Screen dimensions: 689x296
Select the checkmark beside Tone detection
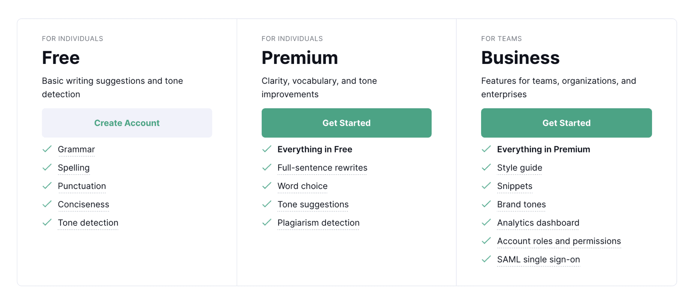pos(47,222)
